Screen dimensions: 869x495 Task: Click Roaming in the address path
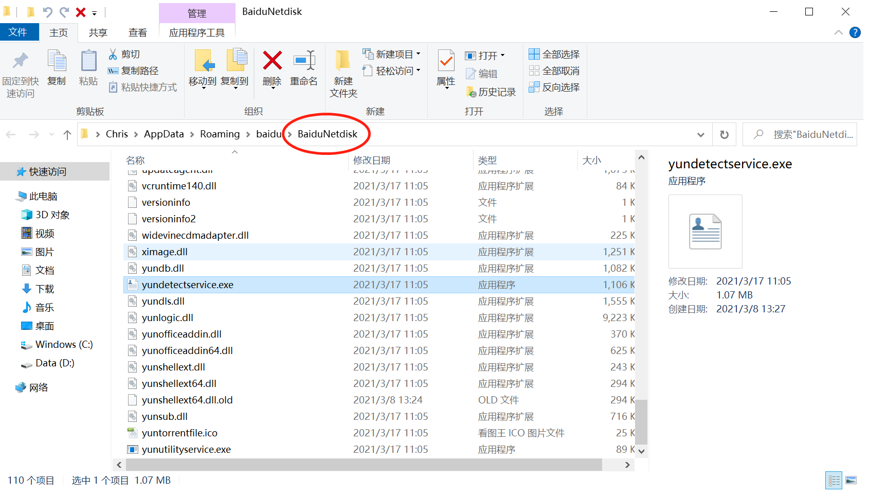(x=220, y=134)
